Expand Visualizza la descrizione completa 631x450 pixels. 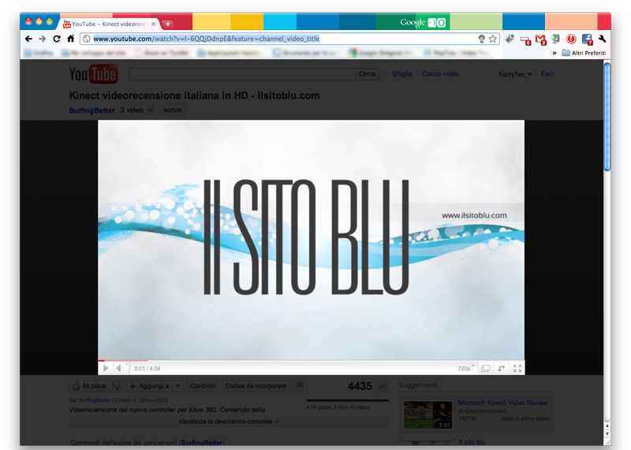point(228,422)
